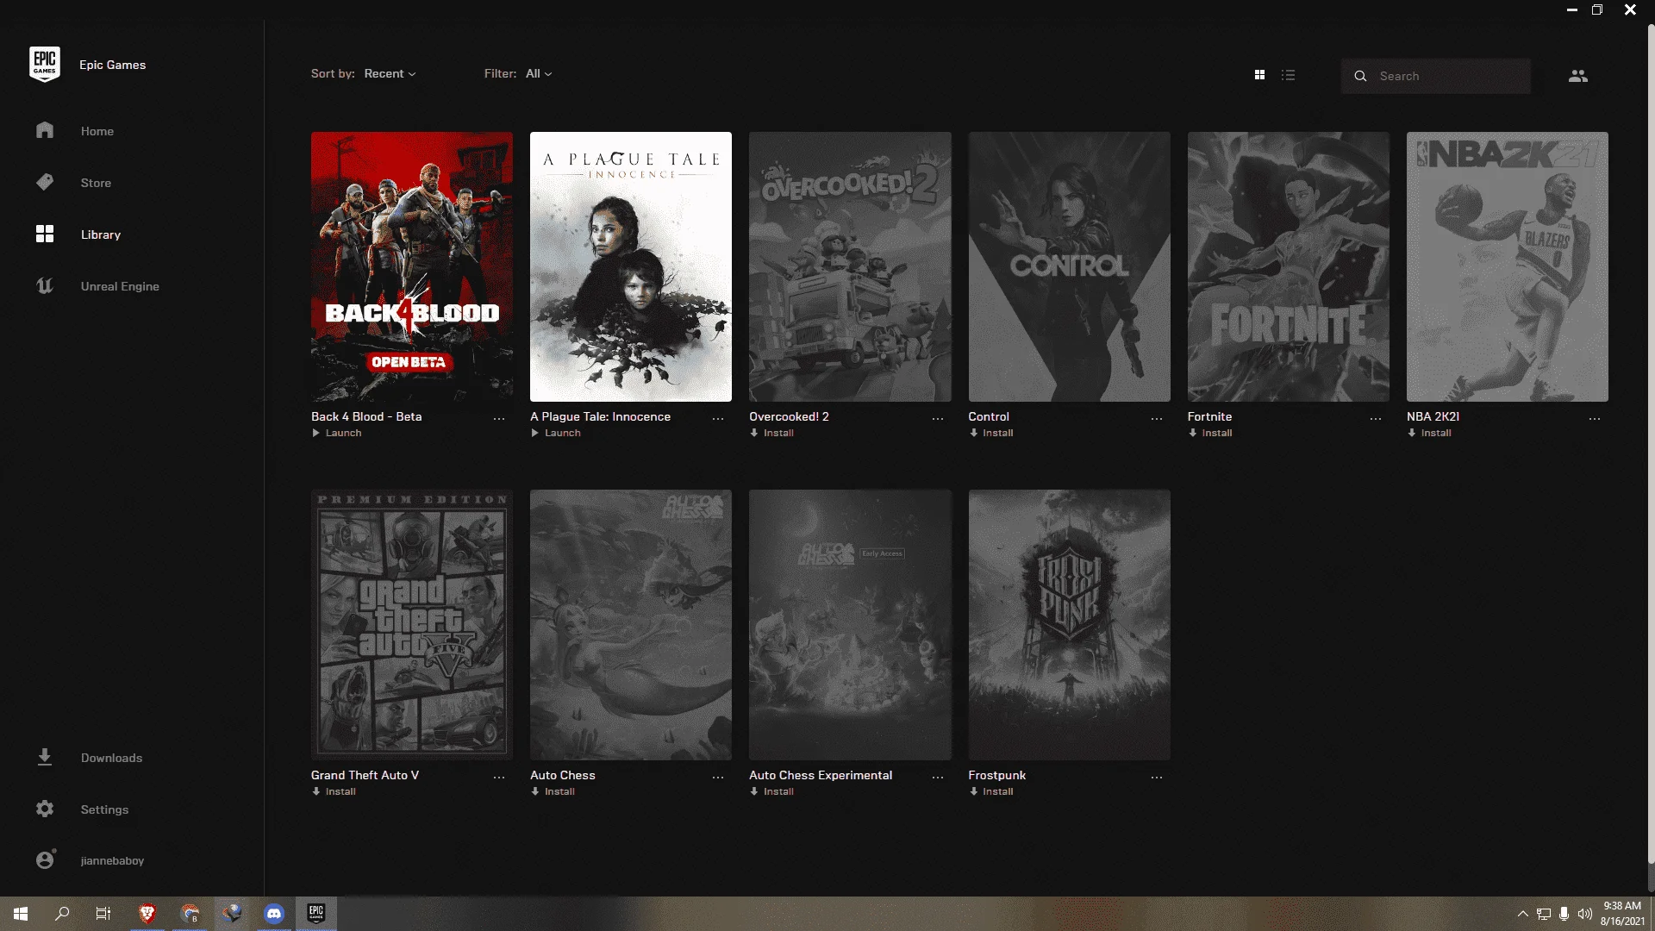Image resolution: width=1655 pixels, height=931 pixels.
Task: Switch library to list view
Action: [x=1288, y=75]
